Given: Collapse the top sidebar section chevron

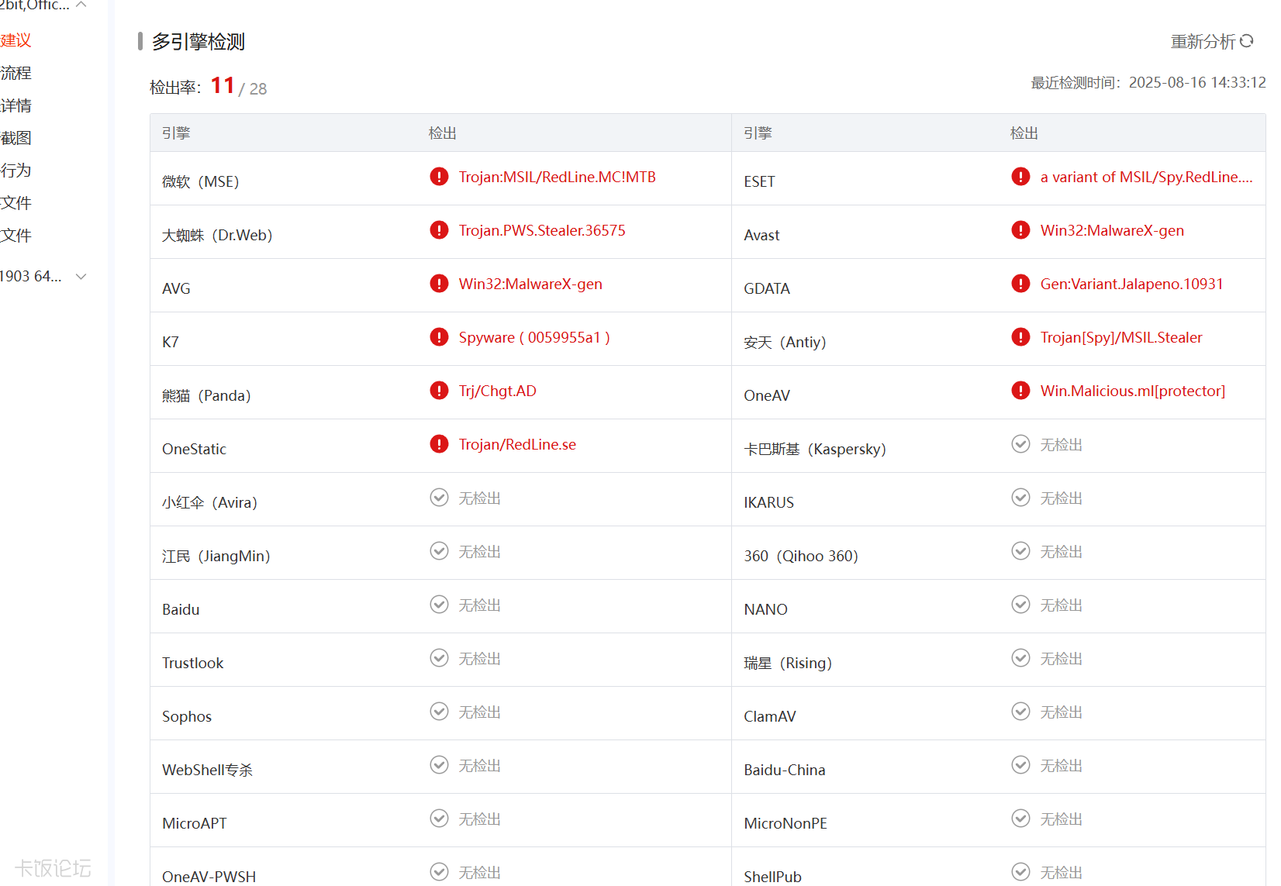Looking at the screenshot, I should tap(81, 5).
